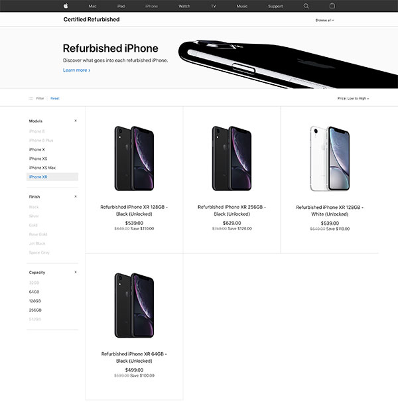Image resolution: width=398 pixels, height=404 pixels.
Task: Open Refurbished iPhone XR 64GB Black listing
Action: tap(134, 358)
